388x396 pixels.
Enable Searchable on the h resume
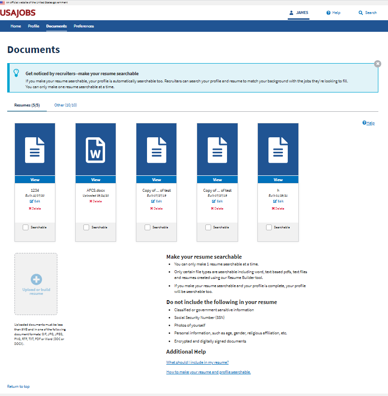[x=269, y=227]
